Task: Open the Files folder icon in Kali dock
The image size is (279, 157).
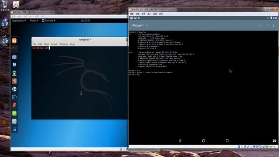Action: pyautogui.click(x=14, y=57)
